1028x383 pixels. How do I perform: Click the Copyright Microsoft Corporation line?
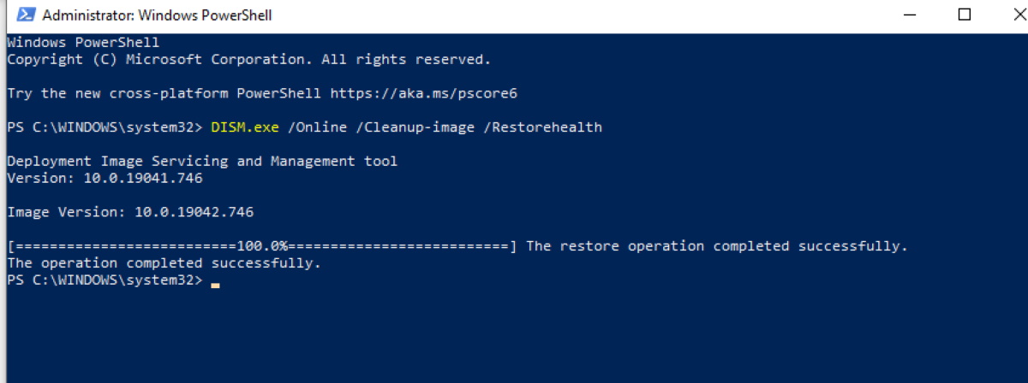(248, 59)
